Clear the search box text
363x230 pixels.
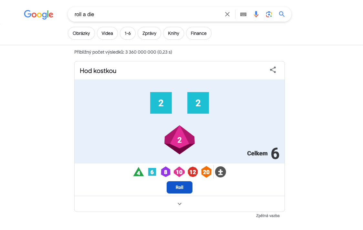tap(227, 14)
